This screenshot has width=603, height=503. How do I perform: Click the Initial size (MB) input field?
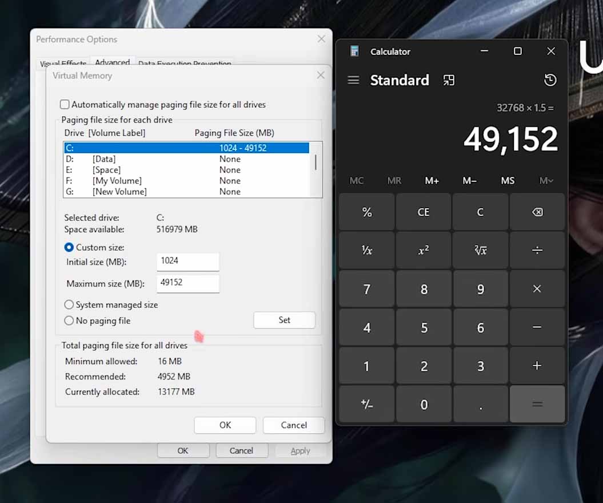click(x=188, y=262)
